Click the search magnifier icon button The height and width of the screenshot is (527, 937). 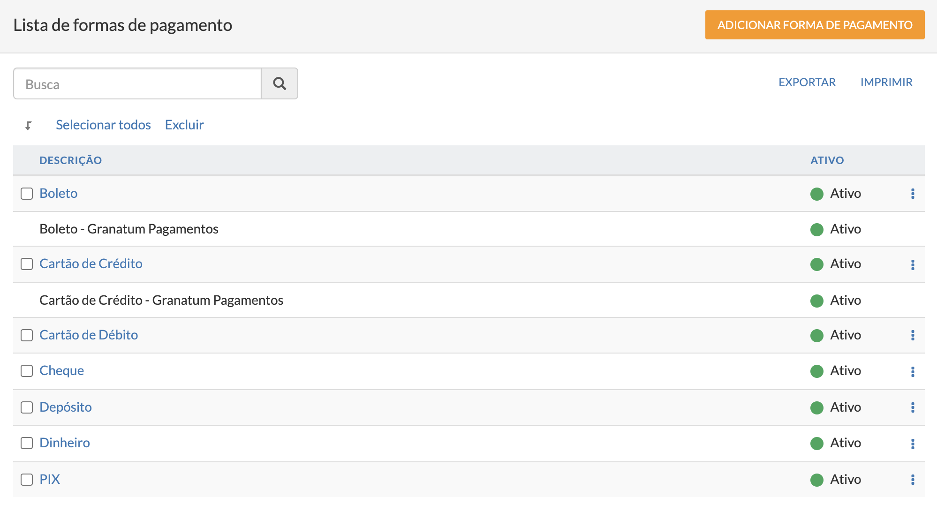pyautogui.click(x=280, y=83)
